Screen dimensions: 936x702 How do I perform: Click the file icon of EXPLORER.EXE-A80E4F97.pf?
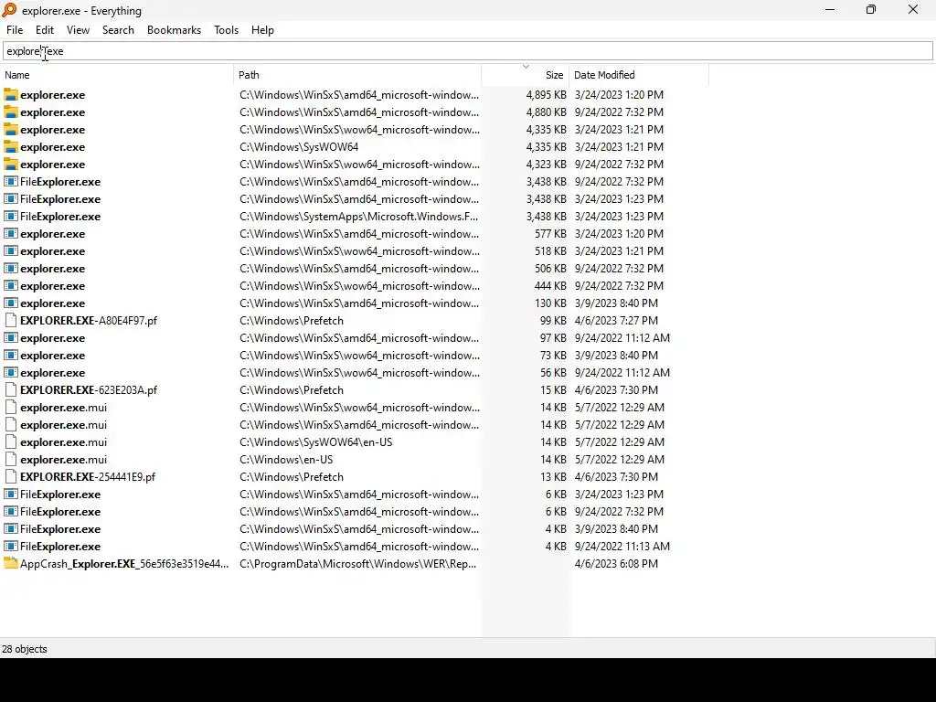pyautogui.click(x=11, y=320)
